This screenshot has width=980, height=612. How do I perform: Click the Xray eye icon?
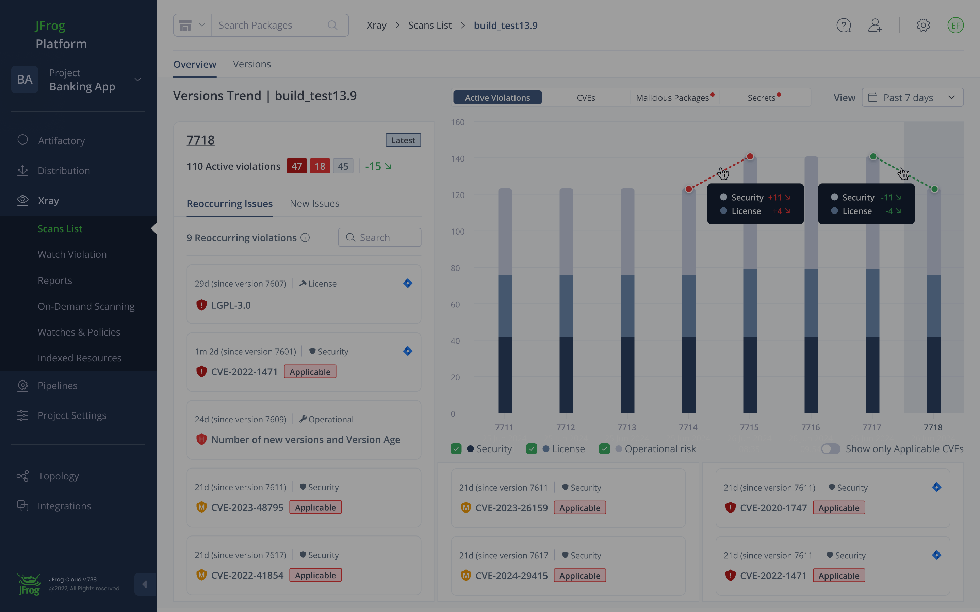point(23,200)
